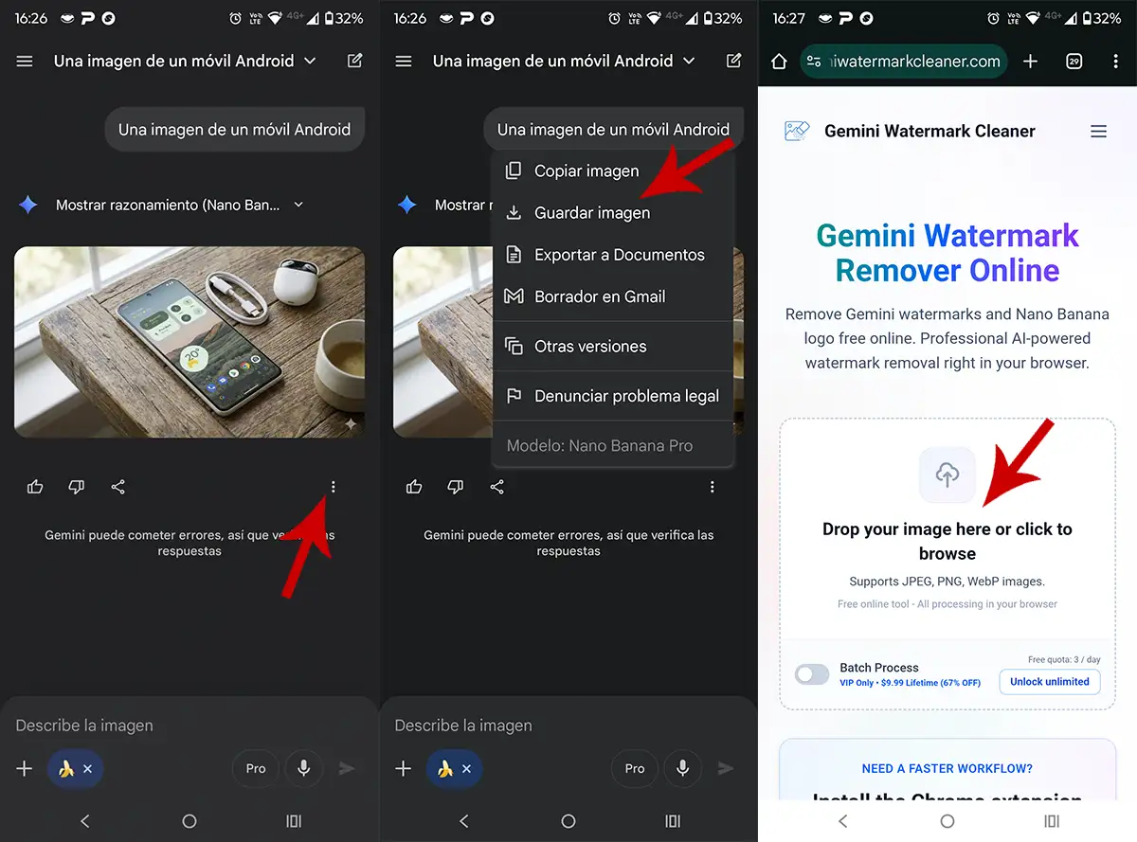The image size is (1137, 842).
Task: Open a new tab with the plus icon
Action: [1030, 62]
